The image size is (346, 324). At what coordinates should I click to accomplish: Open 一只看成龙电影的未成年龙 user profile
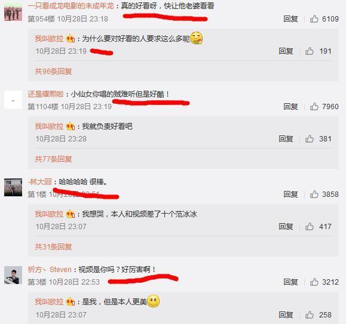tap(71, 6)
